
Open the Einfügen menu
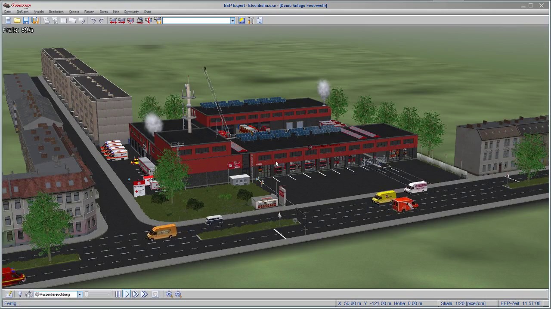click(x=22, y=12)
